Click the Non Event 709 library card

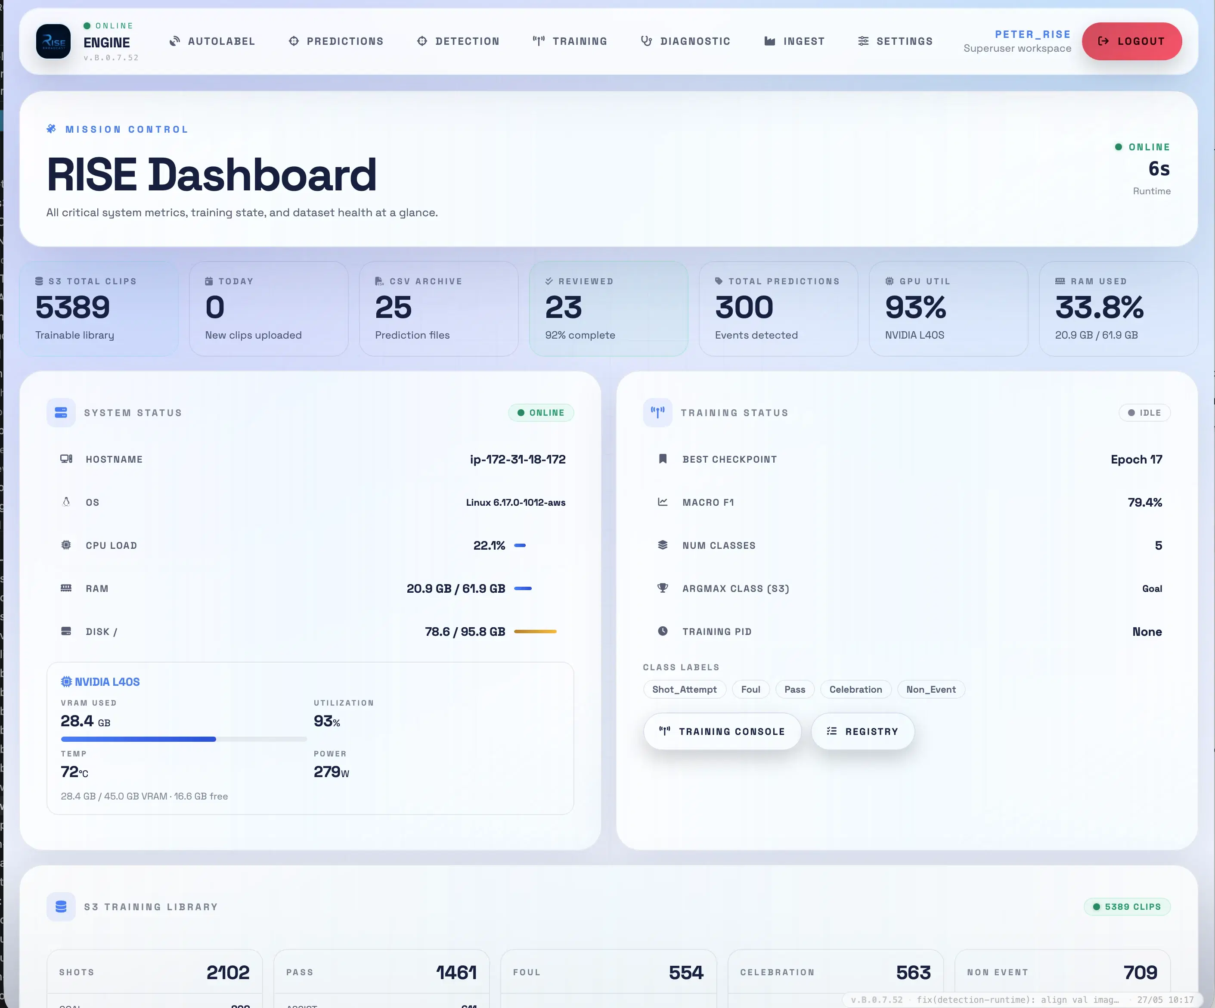point(1062,978)
